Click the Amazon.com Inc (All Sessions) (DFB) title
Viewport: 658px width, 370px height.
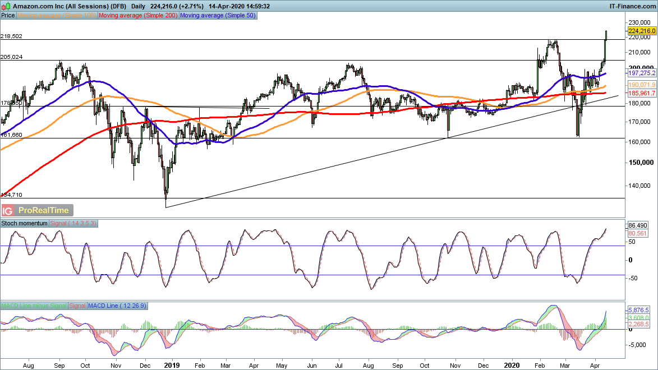(x=69, y=6)
